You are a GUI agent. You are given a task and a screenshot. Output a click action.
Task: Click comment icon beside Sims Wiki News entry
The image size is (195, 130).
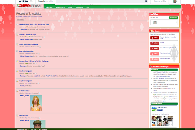tap(17, 25)
